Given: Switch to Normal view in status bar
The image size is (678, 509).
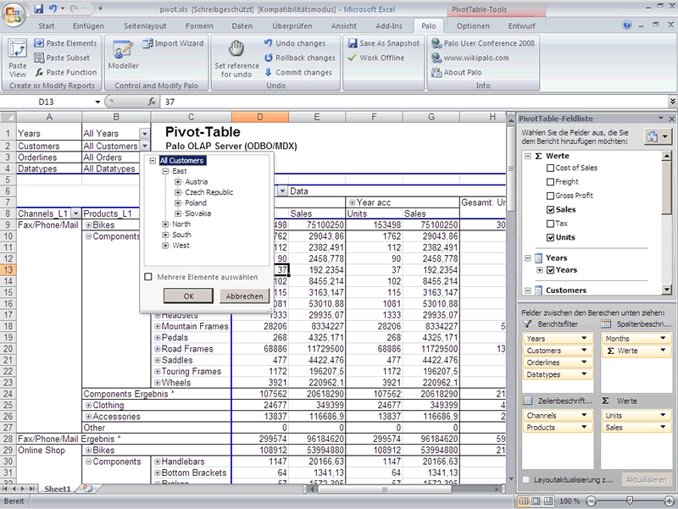Looking at the screenshot, I should [523, 501].
